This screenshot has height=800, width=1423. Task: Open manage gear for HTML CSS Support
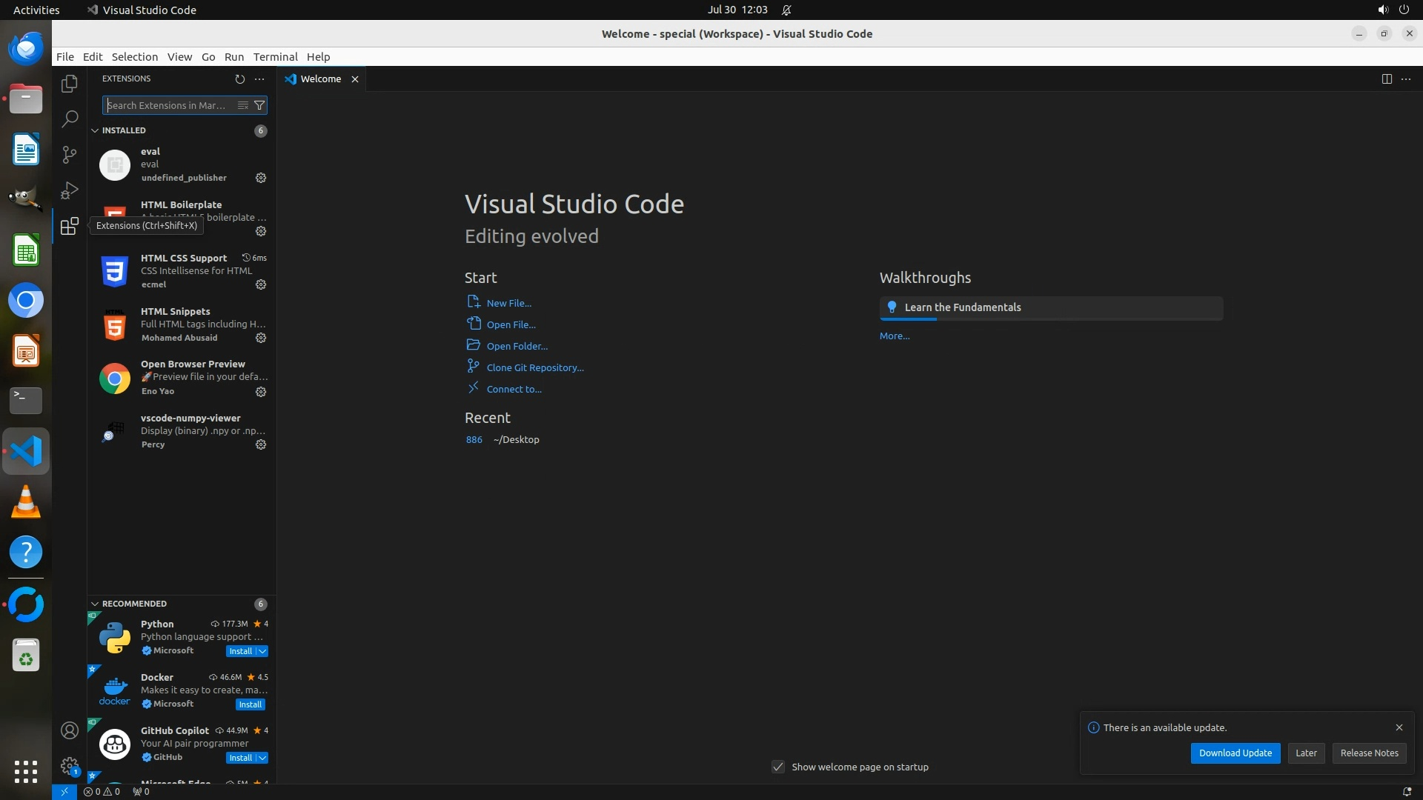(x=261, y=284)
